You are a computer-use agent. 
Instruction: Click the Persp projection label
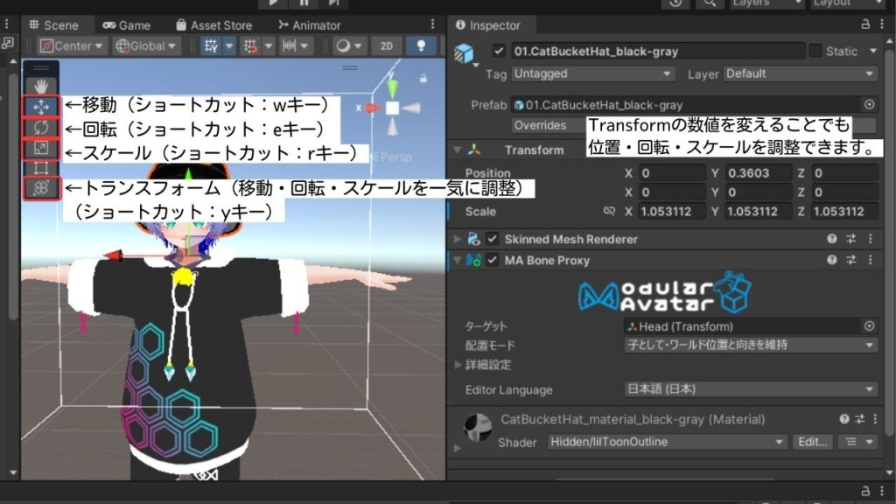[396, 157]
